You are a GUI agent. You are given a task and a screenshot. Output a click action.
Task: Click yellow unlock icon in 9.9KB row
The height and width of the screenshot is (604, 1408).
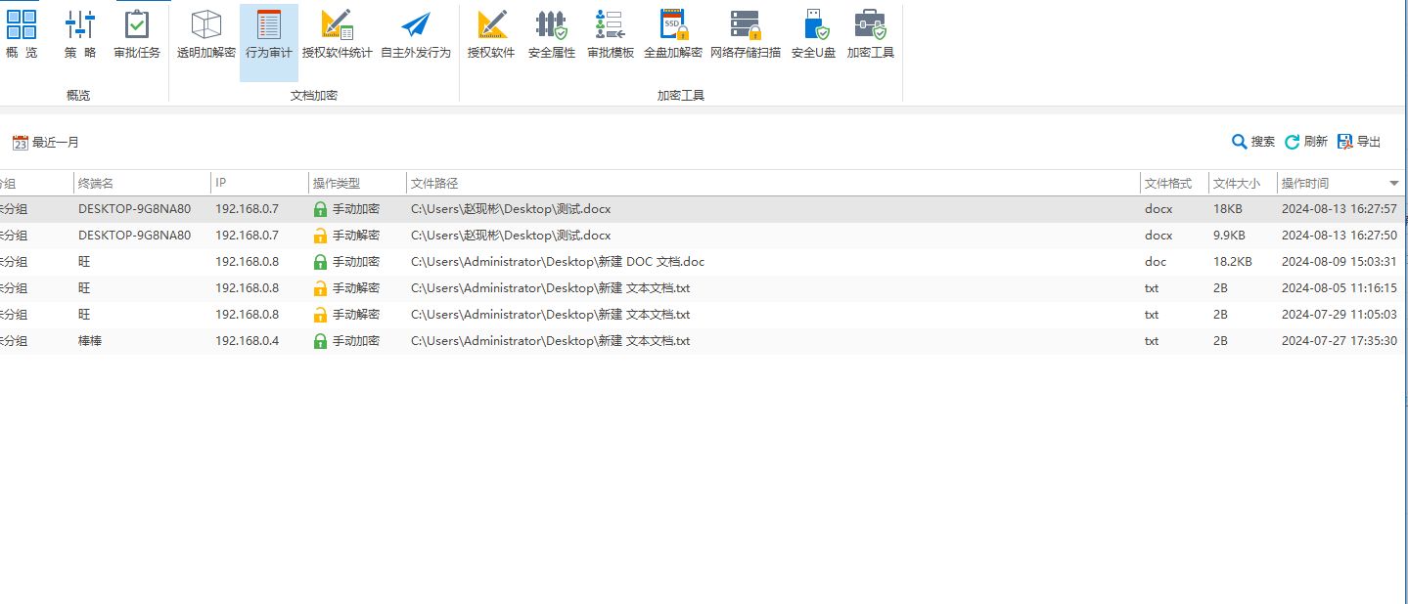(320, 236)
